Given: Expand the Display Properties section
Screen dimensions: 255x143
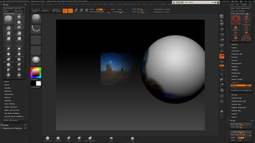Looking at the screenshot, I should point(239,108).
